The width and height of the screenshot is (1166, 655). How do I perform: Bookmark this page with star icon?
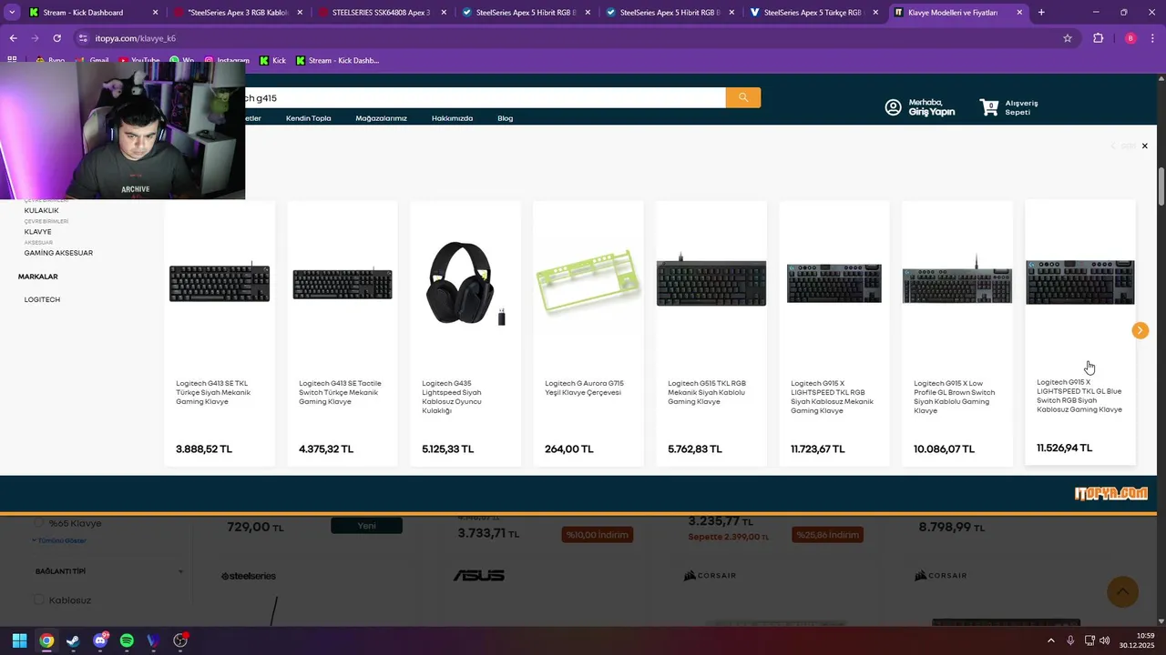(x=1068, y=38)
